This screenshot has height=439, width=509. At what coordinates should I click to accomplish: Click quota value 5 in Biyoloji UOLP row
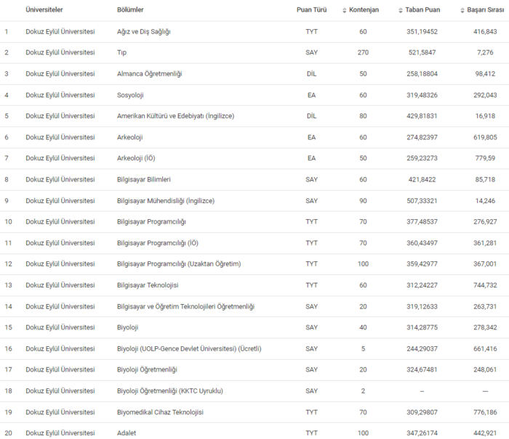[363, 348]
